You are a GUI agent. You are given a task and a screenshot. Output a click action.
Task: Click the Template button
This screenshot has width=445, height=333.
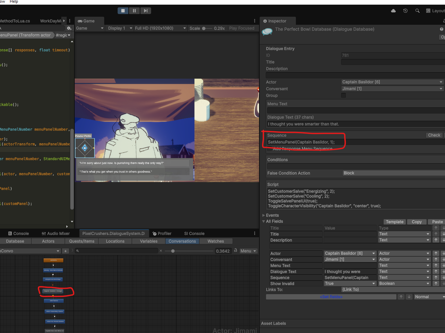point(395,222)
